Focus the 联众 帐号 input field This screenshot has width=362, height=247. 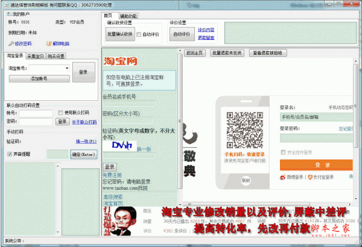pos(36,113)
